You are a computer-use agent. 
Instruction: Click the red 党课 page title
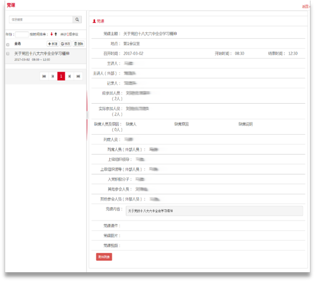(11, 5)
